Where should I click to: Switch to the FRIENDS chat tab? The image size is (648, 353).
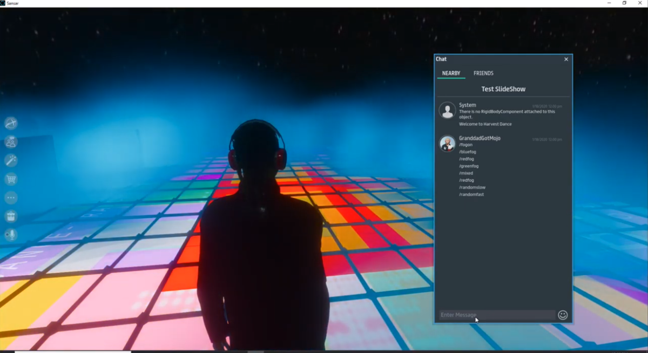[483, 73]
